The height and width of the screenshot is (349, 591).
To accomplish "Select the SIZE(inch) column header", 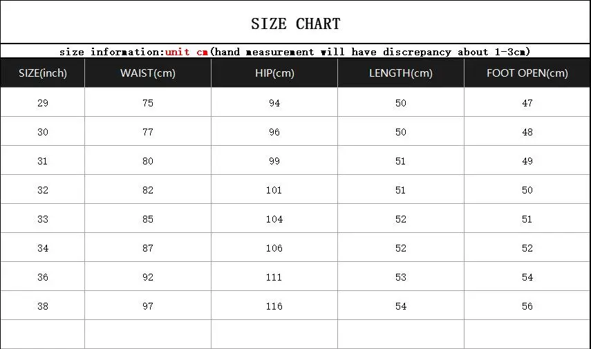I will (x=43, y=73).
